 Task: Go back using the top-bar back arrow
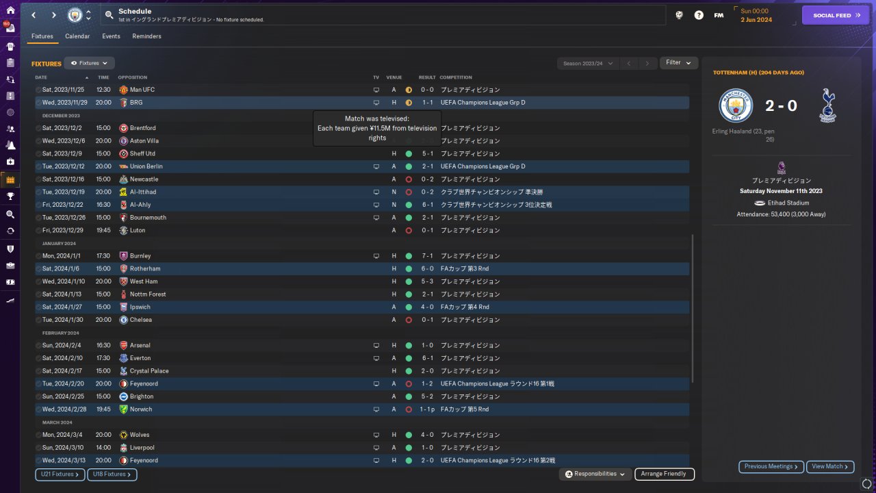[x=34, y=15]
